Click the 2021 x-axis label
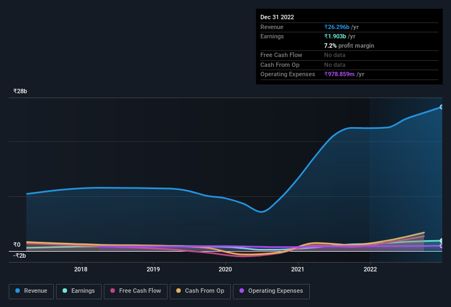The width and height of the screenshot is (451, 307). [298, 269]
